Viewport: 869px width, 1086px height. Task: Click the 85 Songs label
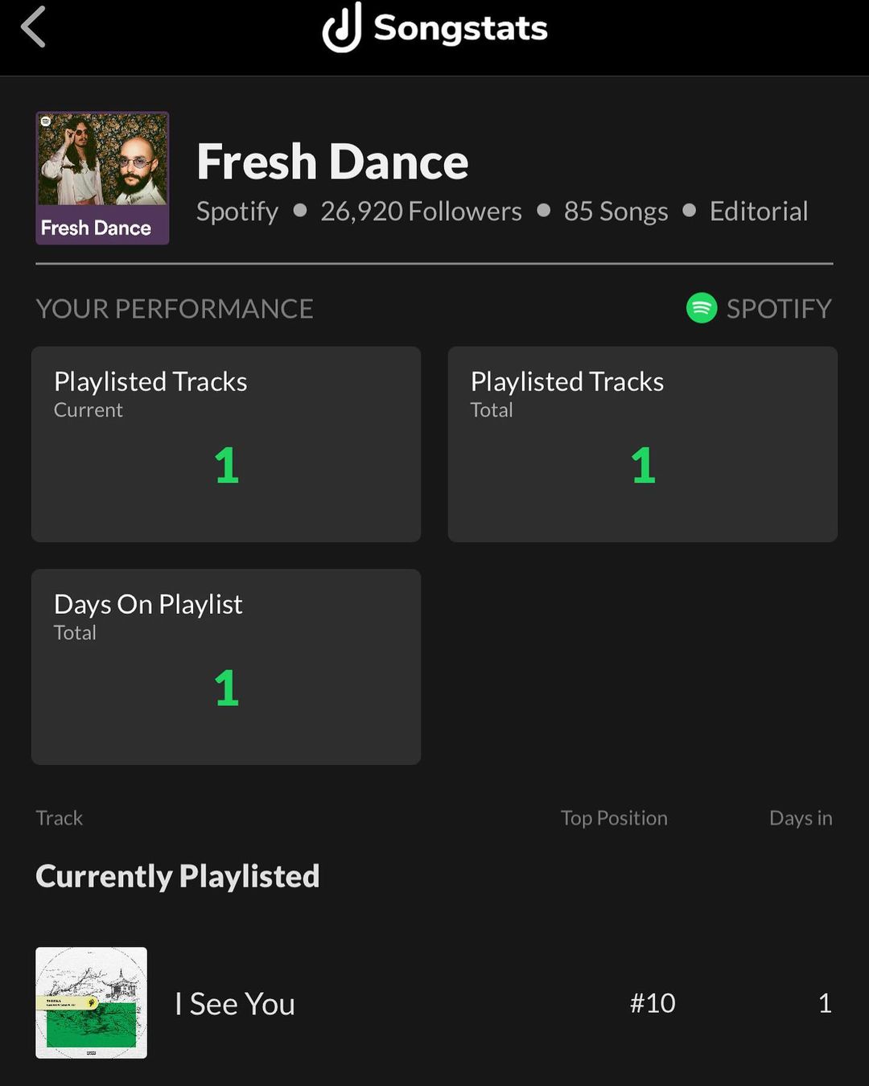click(616, 212)
